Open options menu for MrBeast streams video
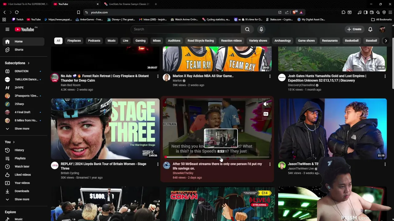 coord(270,164)
